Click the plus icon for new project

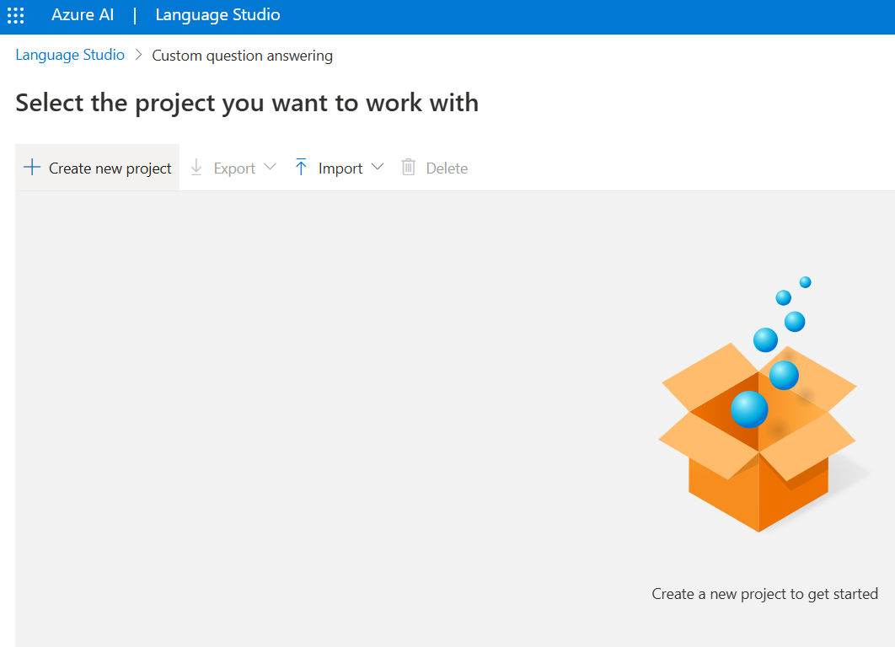pos(32,167)
